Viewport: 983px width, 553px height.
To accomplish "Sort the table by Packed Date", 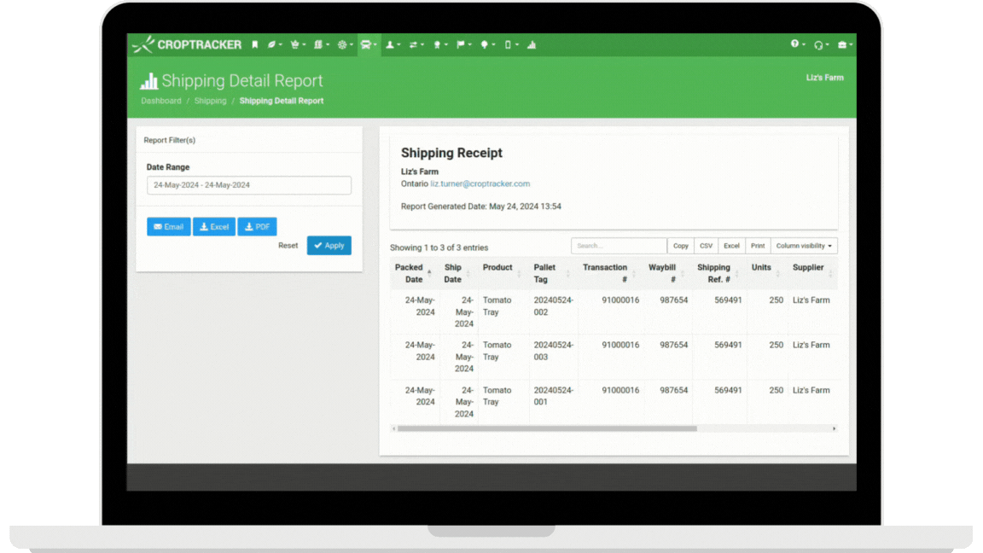I will (414, 273).
